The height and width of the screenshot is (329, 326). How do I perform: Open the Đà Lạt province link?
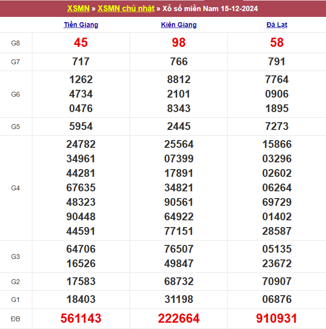pos(277,25)
